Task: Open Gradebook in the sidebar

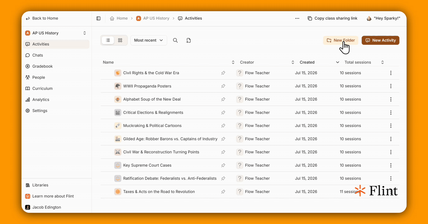Action: (56, 66)
